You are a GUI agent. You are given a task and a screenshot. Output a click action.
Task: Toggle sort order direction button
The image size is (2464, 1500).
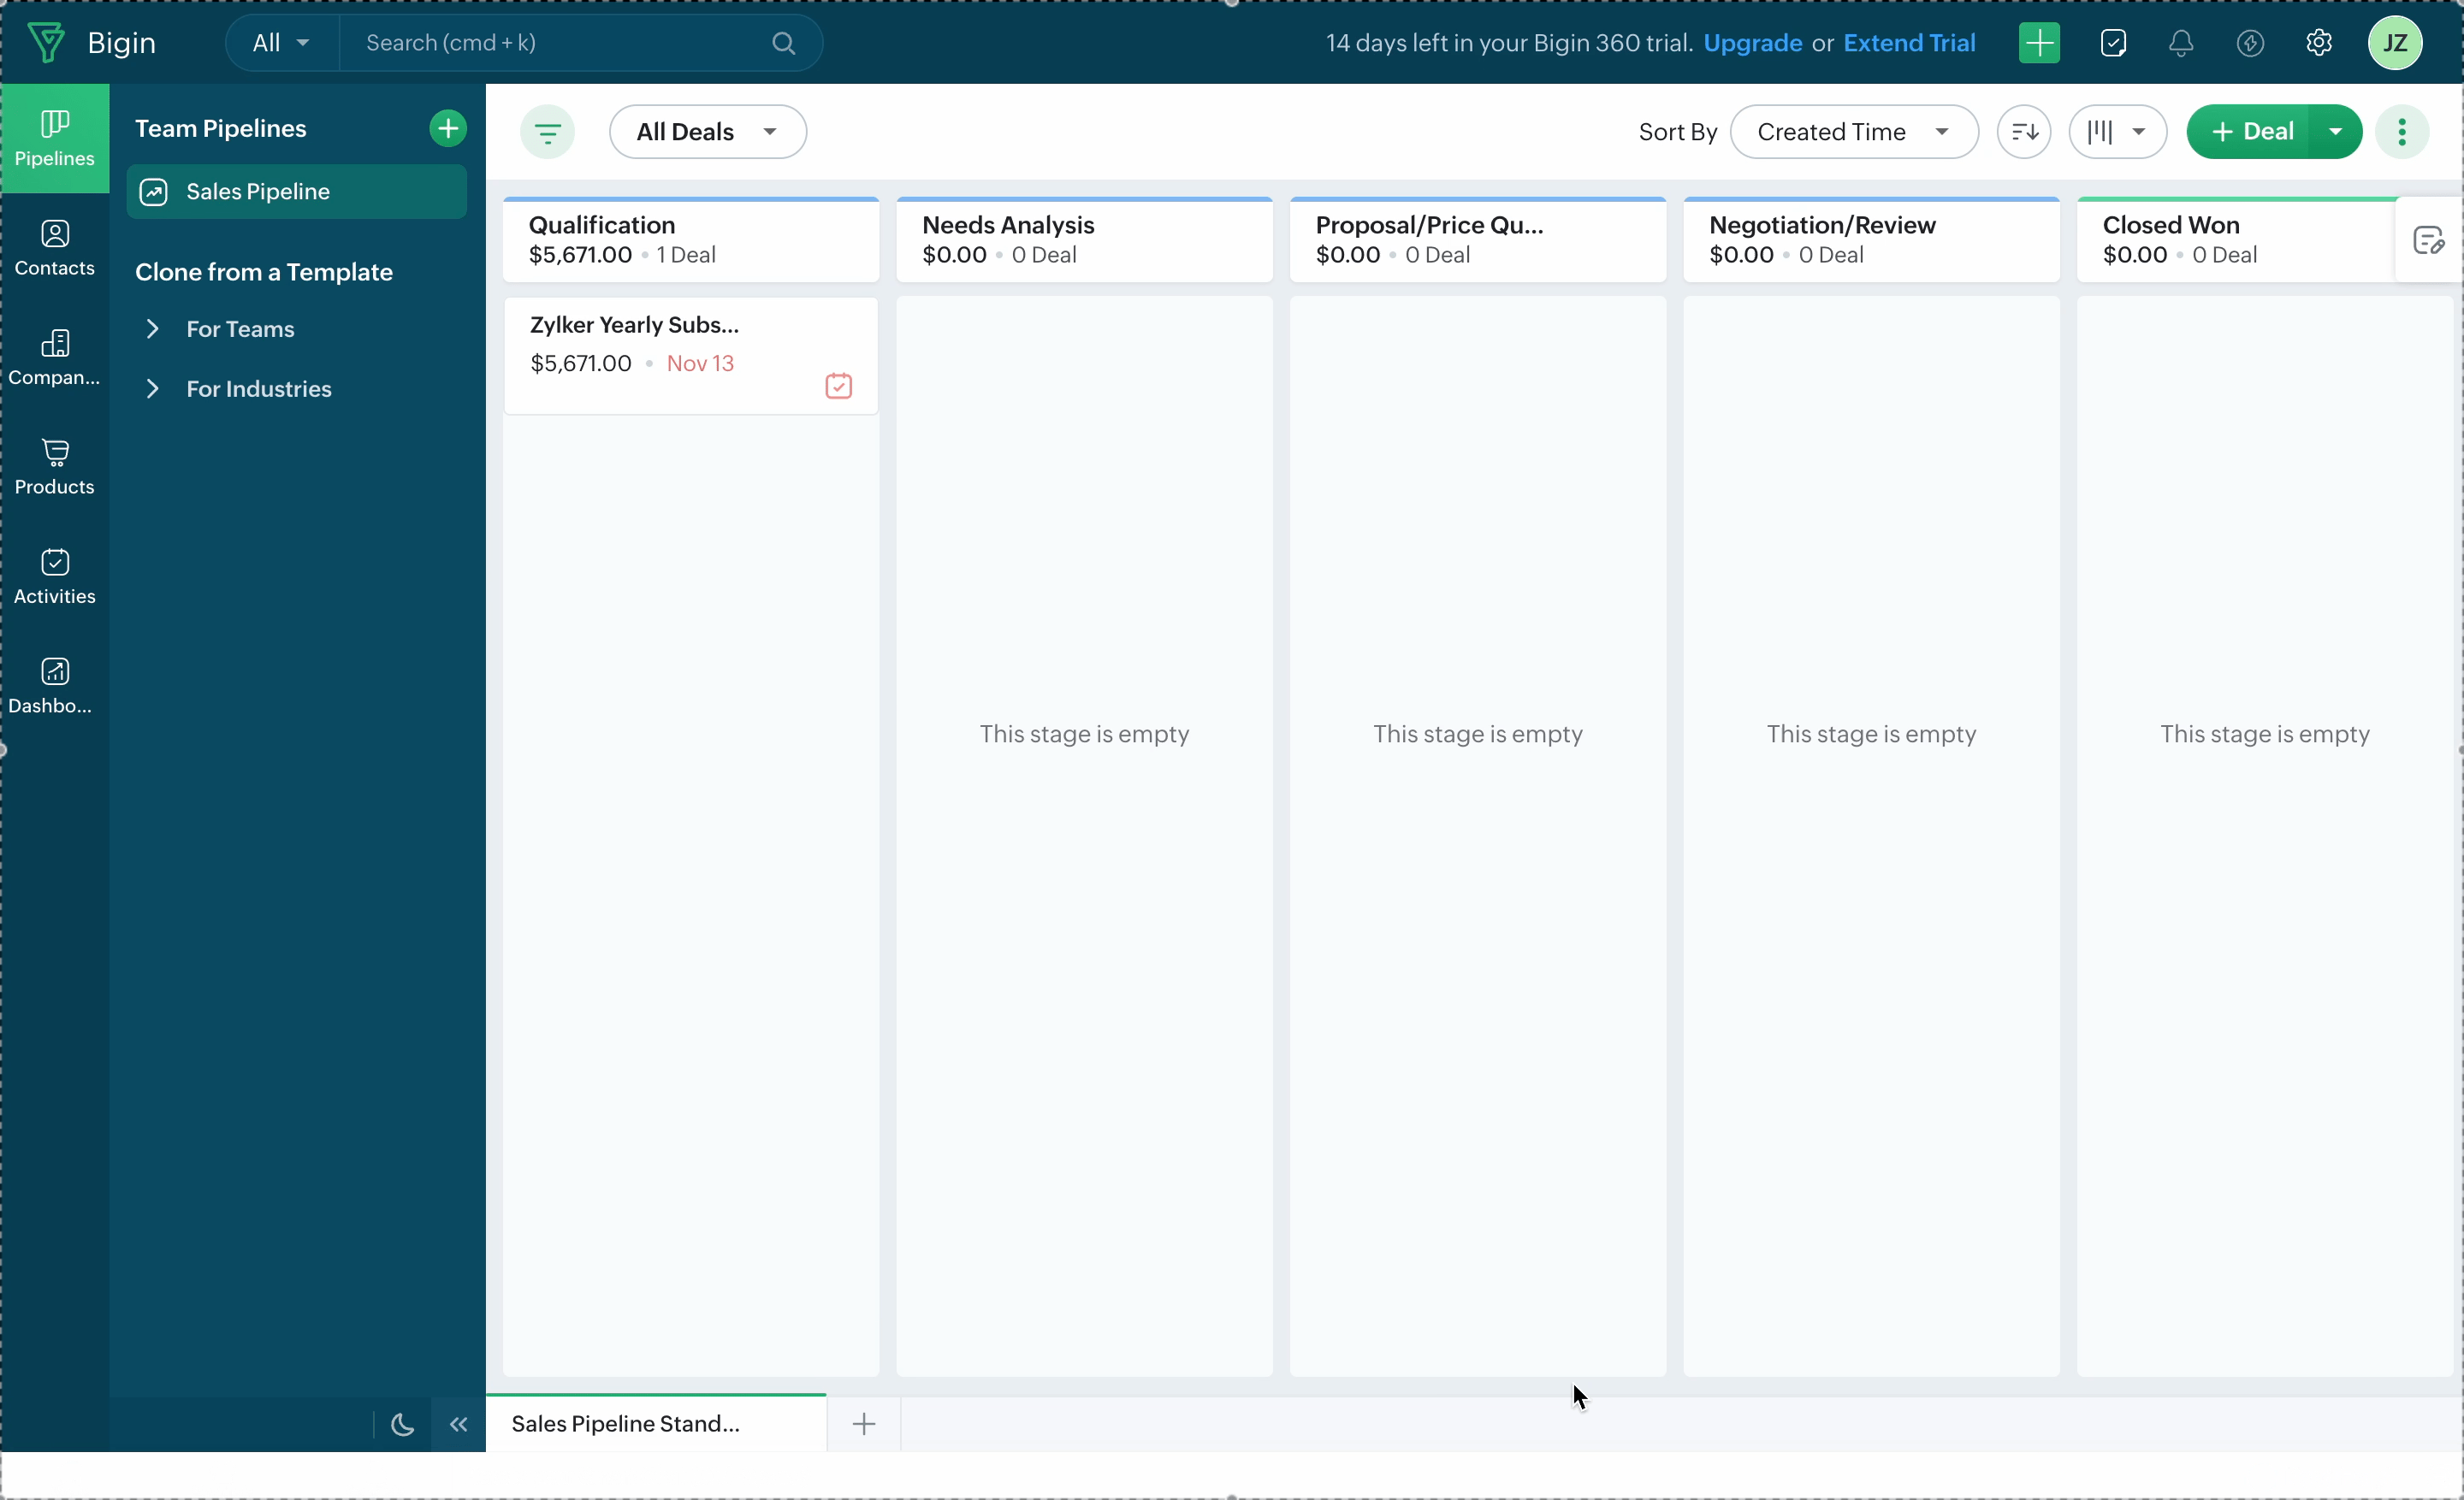2023,132
